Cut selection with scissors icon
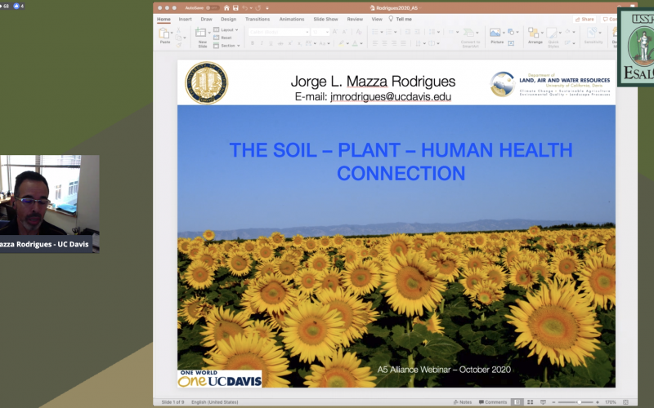654x408 pixels. point(178,30)
